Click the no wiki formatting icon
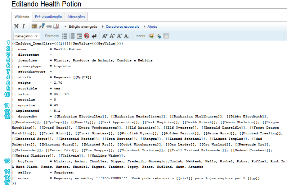The height and width of the screenshot is (185, 287). tap(86, 36)
